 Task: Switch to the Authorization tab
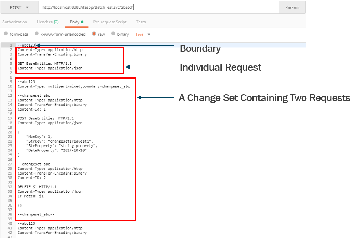(15, 22)
